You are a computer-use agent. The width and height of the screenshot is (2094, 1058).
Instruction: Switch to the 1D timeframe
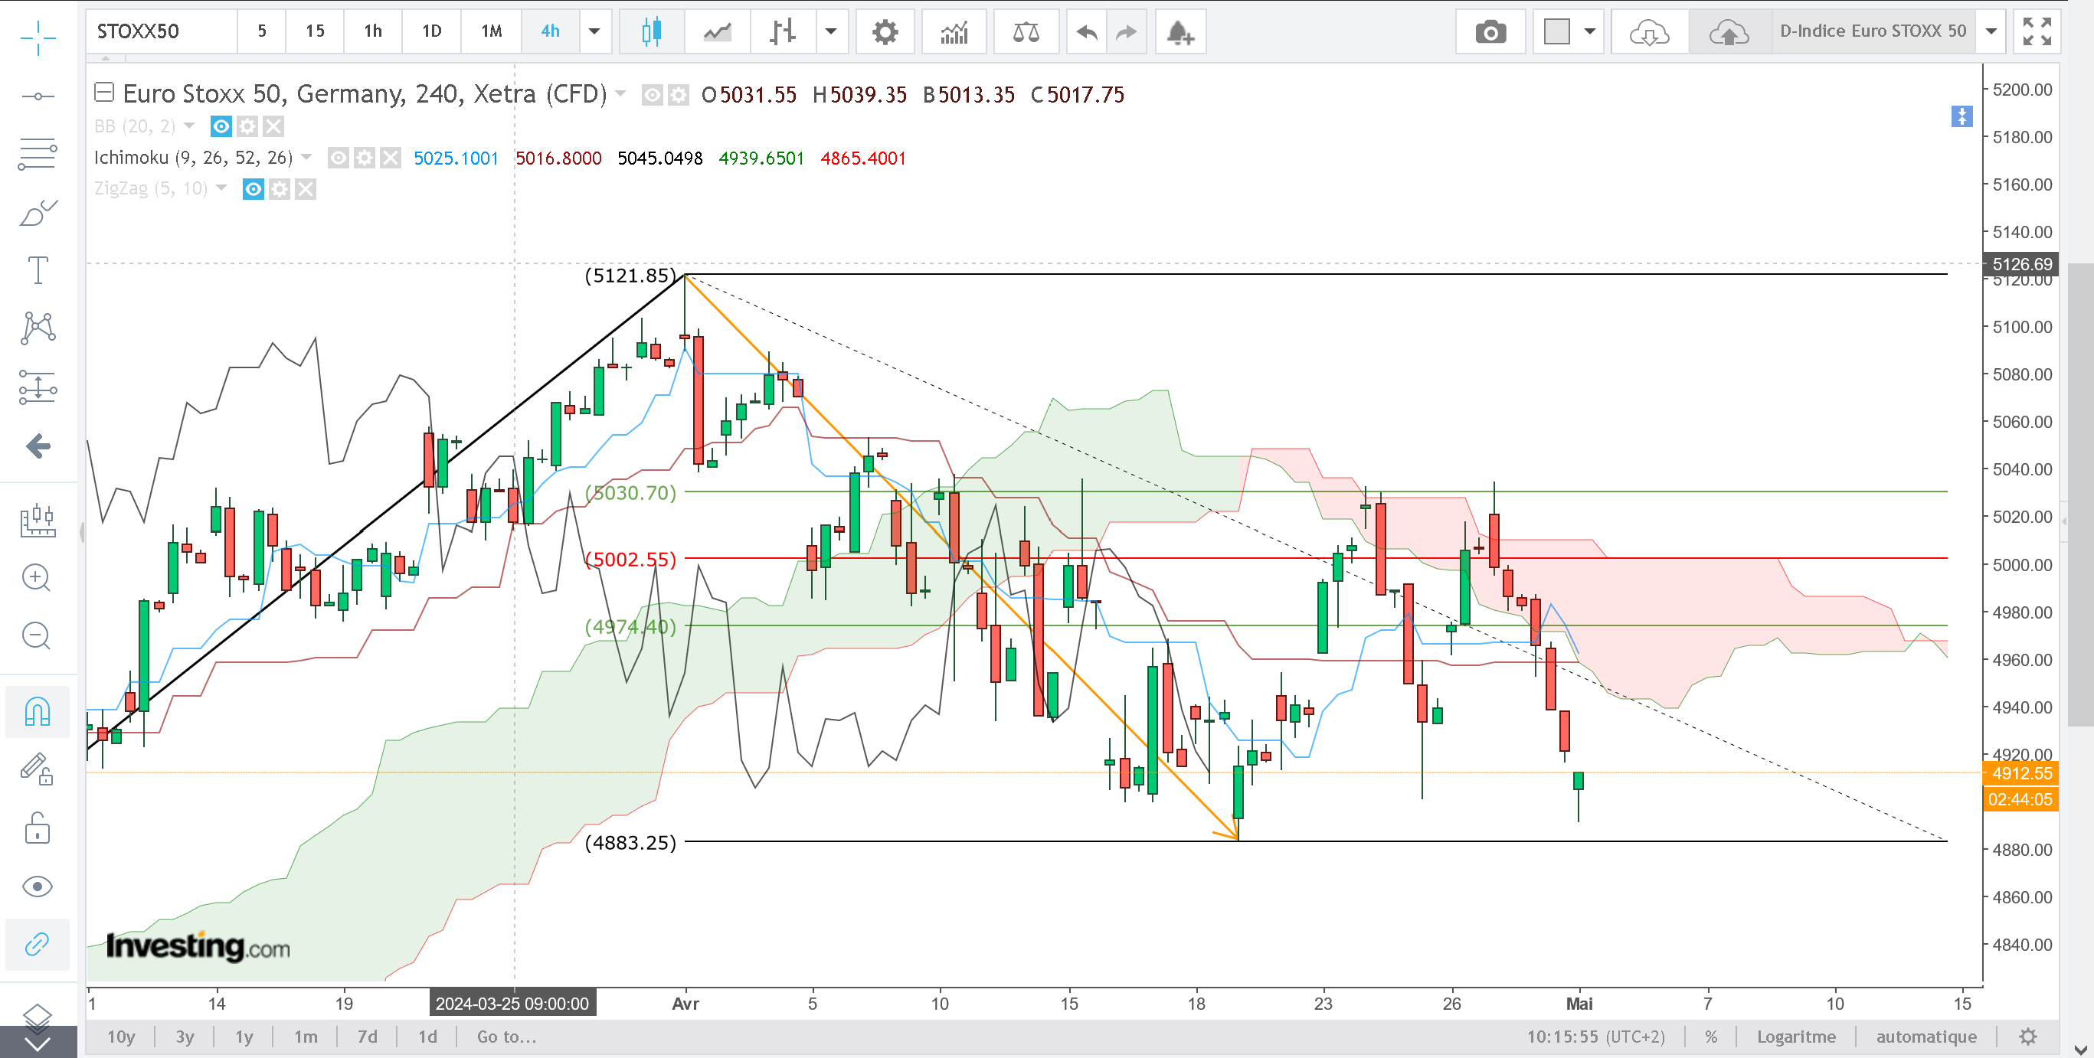click(x=432, y=31)
